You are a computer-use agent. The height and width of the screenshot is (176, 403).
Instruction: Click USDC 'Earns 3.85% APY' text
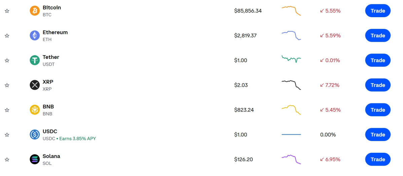coord(77,138)
